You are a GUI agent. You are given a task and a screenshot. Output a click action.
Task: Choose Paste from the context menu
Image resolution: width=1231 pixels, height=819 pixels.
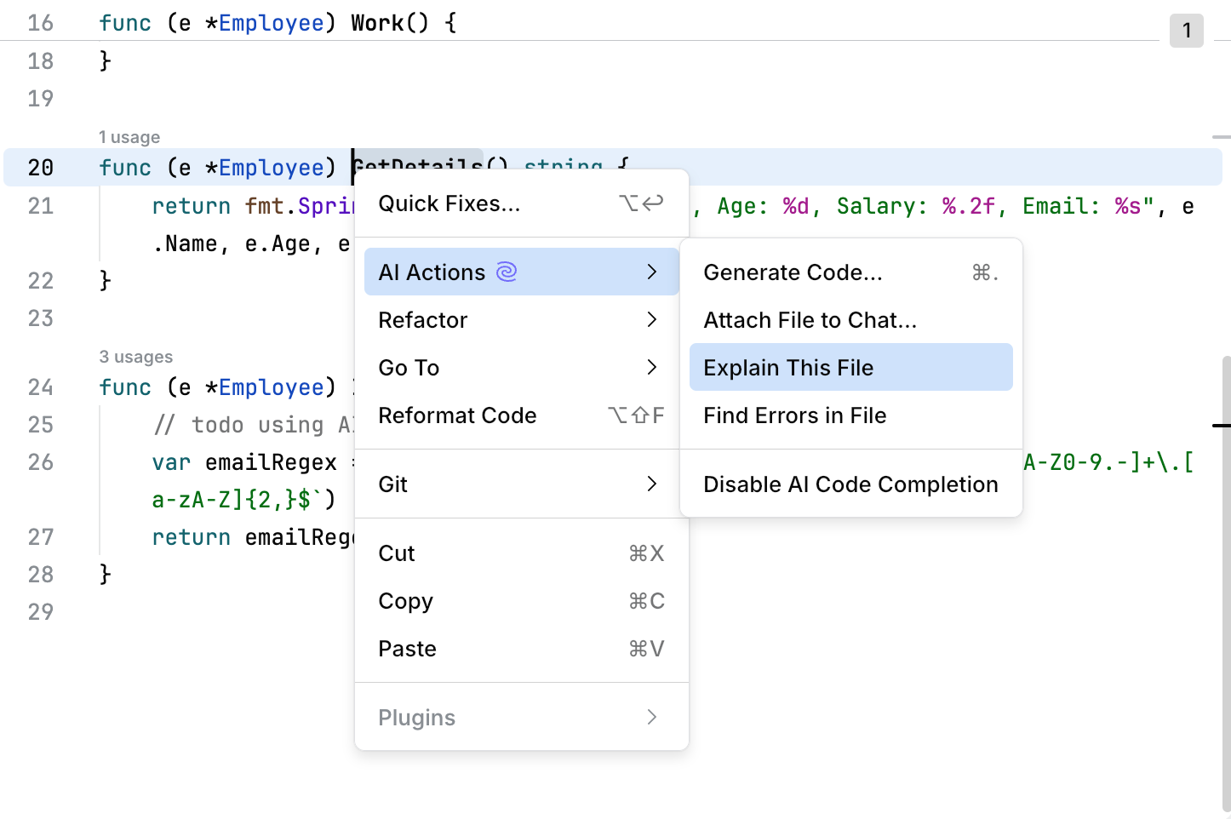click(407, 649)
